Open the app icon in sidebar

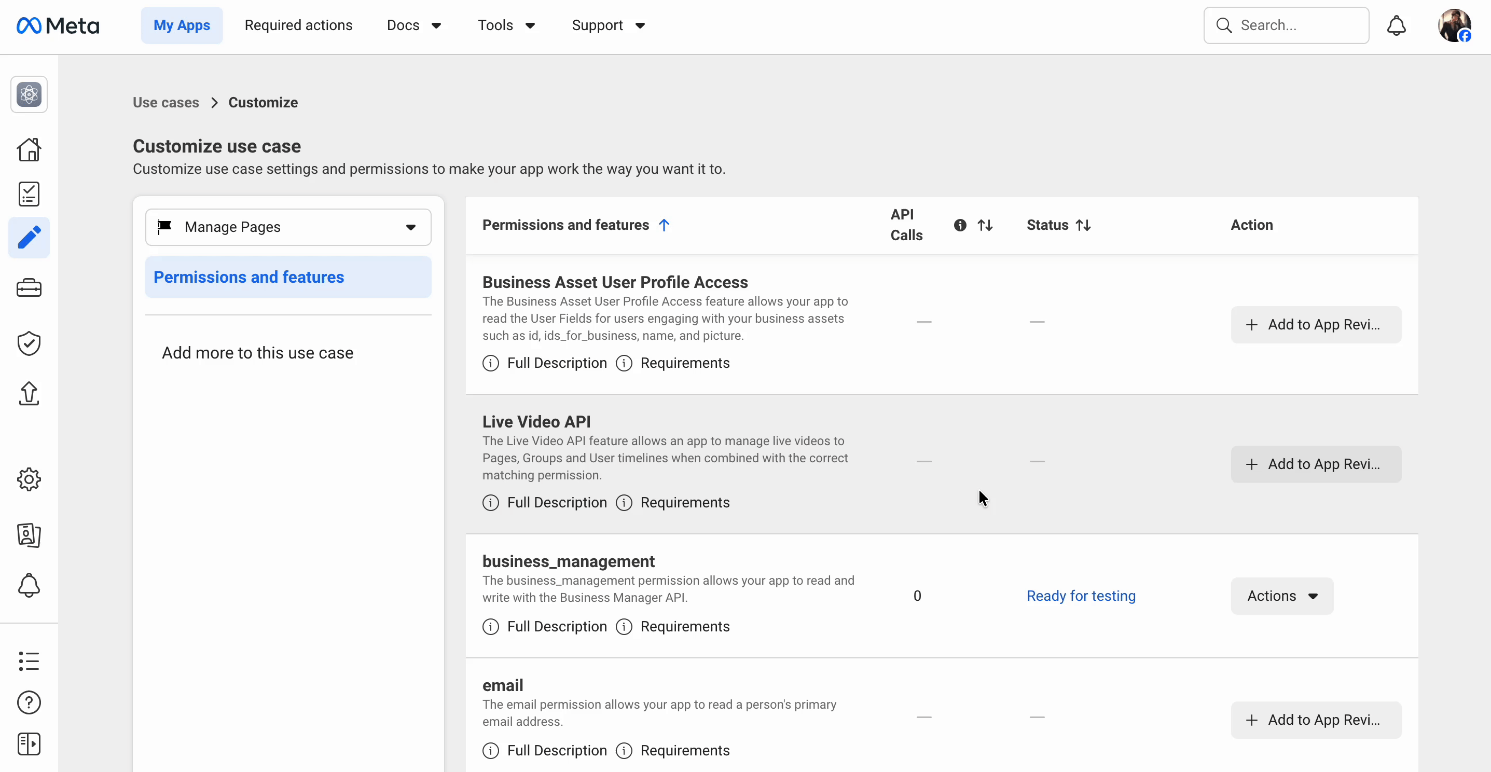tap(29, 94)
